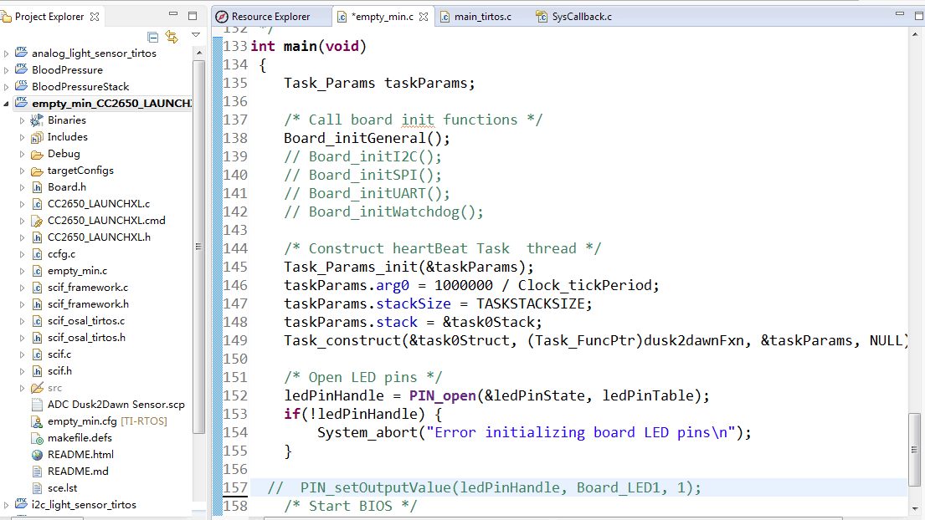
Task: Click the Debug folder icon
Action: pos(37,155)
